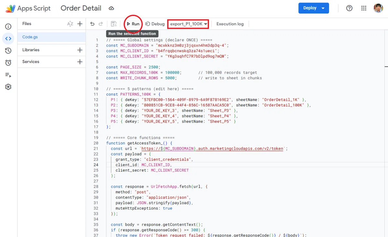The width and height of the screenshot is (388, 237).
Task: Open the Help question mark icon
Action: pyautogui.click(x=349, y=8)
